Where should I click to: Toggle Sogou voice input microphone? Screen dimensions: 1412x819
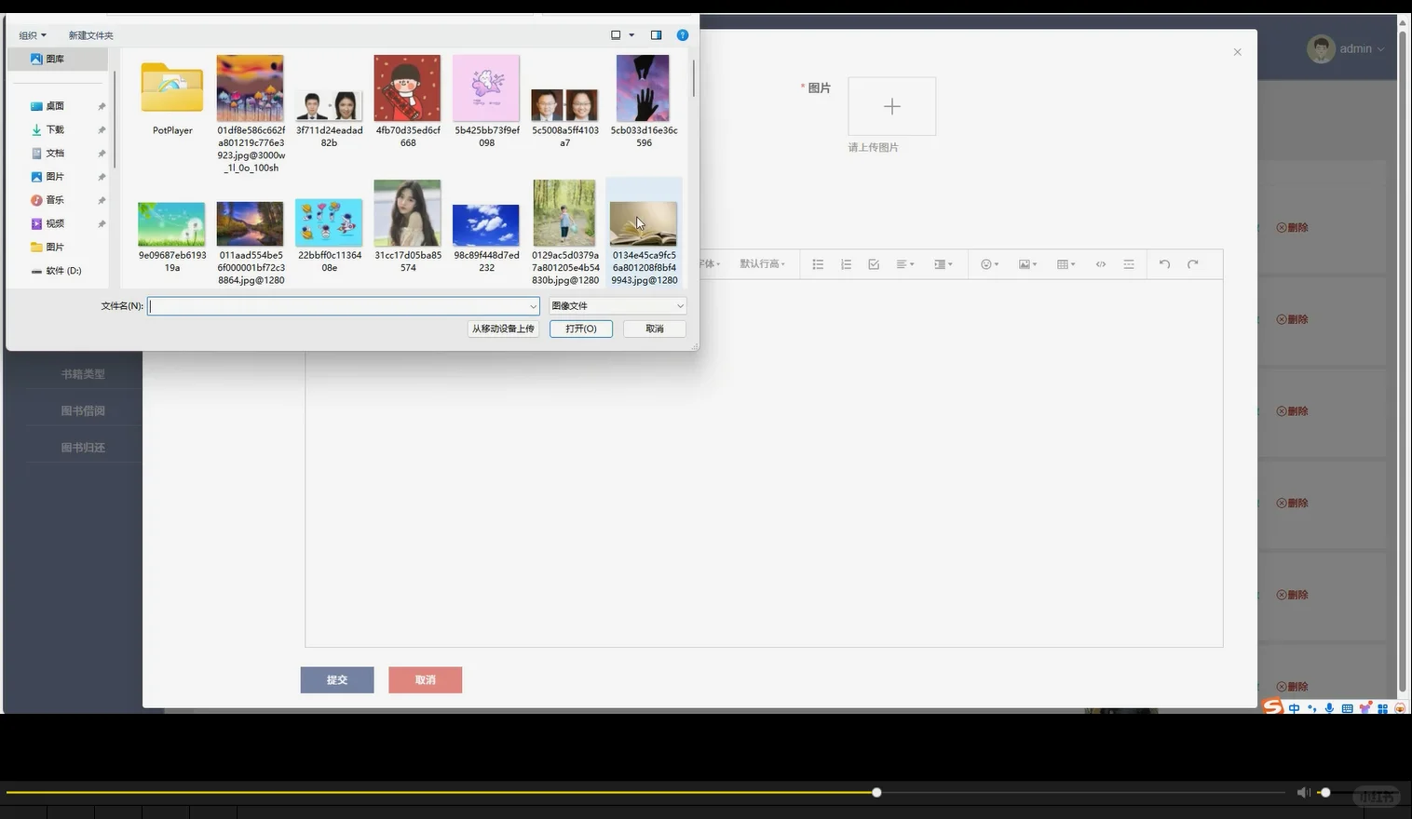1329,708
